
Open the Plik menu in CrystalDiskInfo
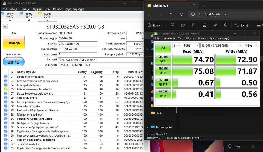click(x=4, y=9)
